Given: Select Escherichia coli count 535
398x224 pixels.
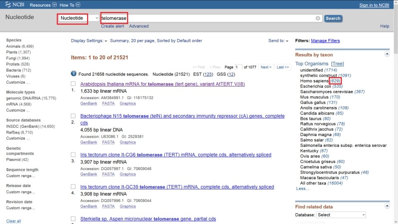Looking at the screenshot, I should click(x=337, y=86).
